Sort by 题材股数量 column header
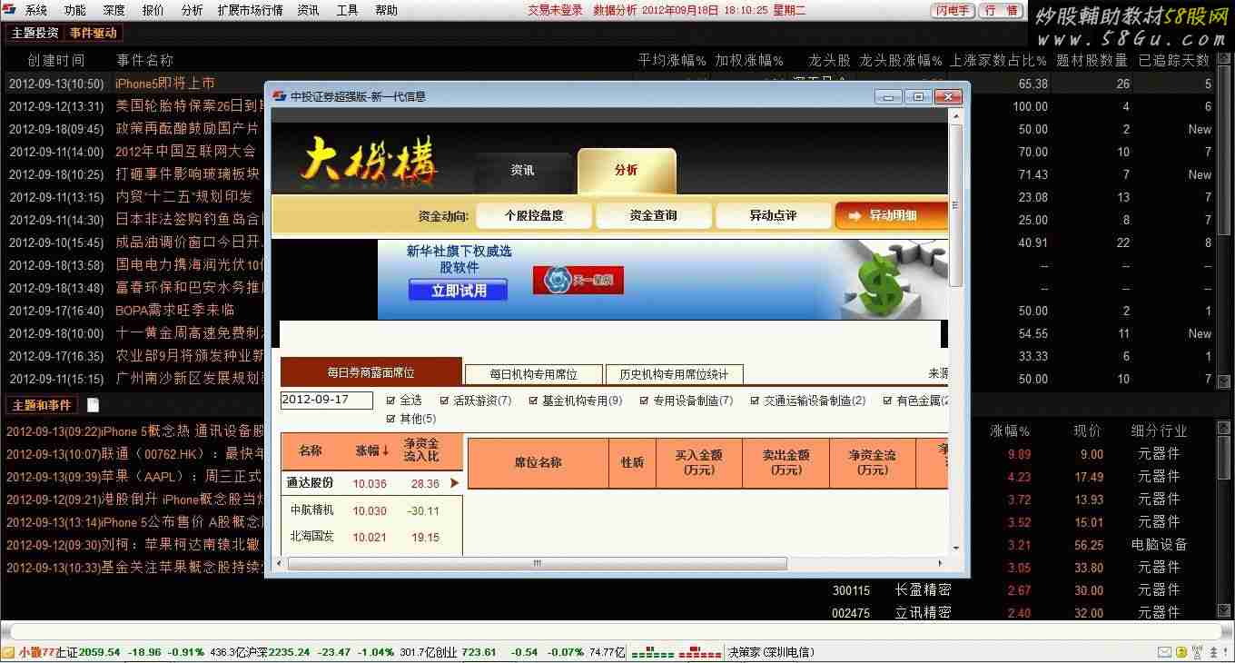1235x663 pixels. pyautogui.click(x=1092, y=60)
